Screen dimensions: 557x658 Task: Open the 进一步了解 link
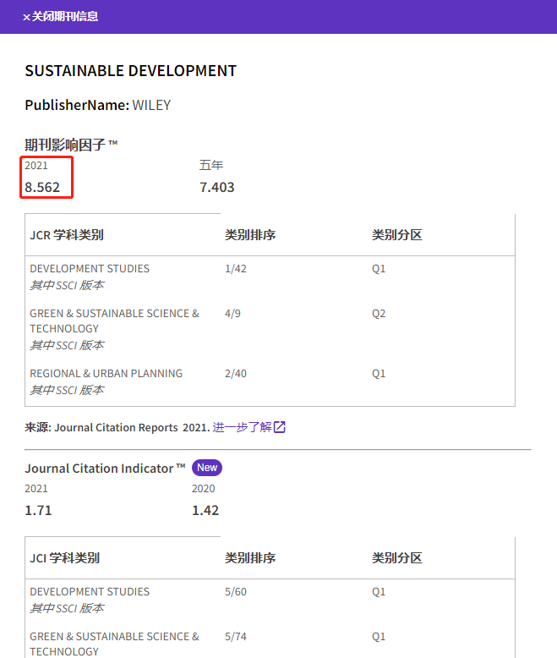click(242, 427)
